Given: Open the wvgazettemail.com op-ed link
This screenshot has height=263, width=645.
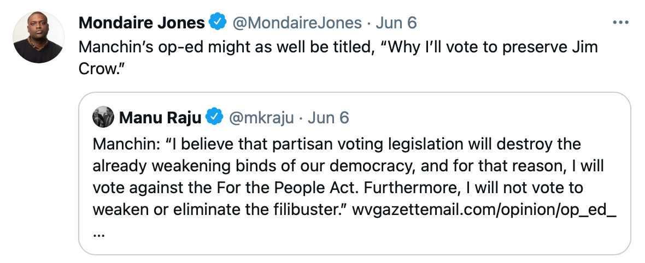Looking at the screenshot, I should 485,209.
